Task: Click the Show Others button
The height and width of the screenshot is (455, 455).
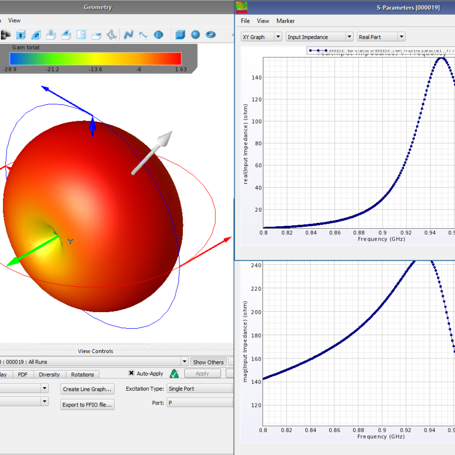Action: 208,362
